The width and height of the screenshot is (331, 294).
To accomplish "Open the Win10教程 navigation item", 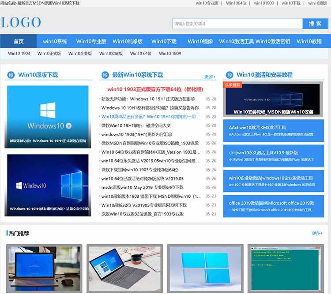I will [x=309, y=41].
